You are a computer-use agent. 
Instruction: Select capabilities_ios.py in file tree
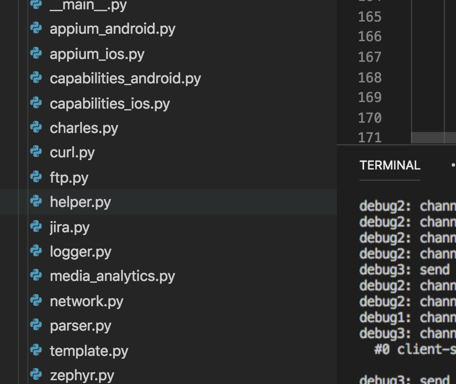[109, 103]
